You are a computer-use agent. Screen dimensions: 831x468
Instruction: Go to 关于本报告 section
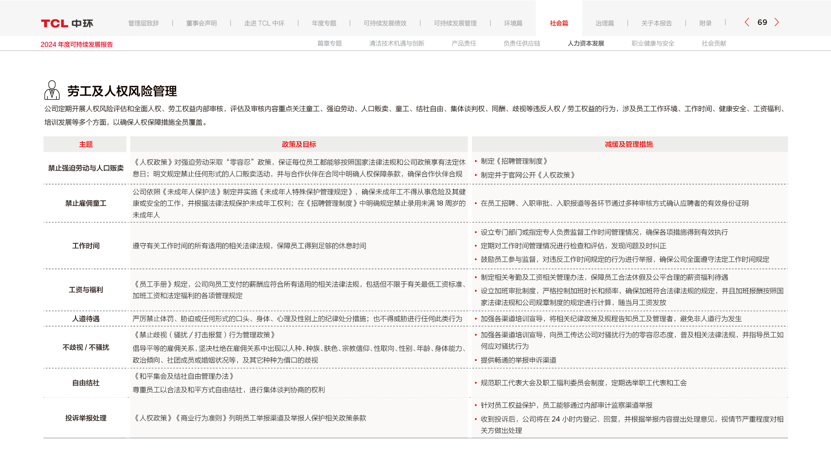[656, 23]
